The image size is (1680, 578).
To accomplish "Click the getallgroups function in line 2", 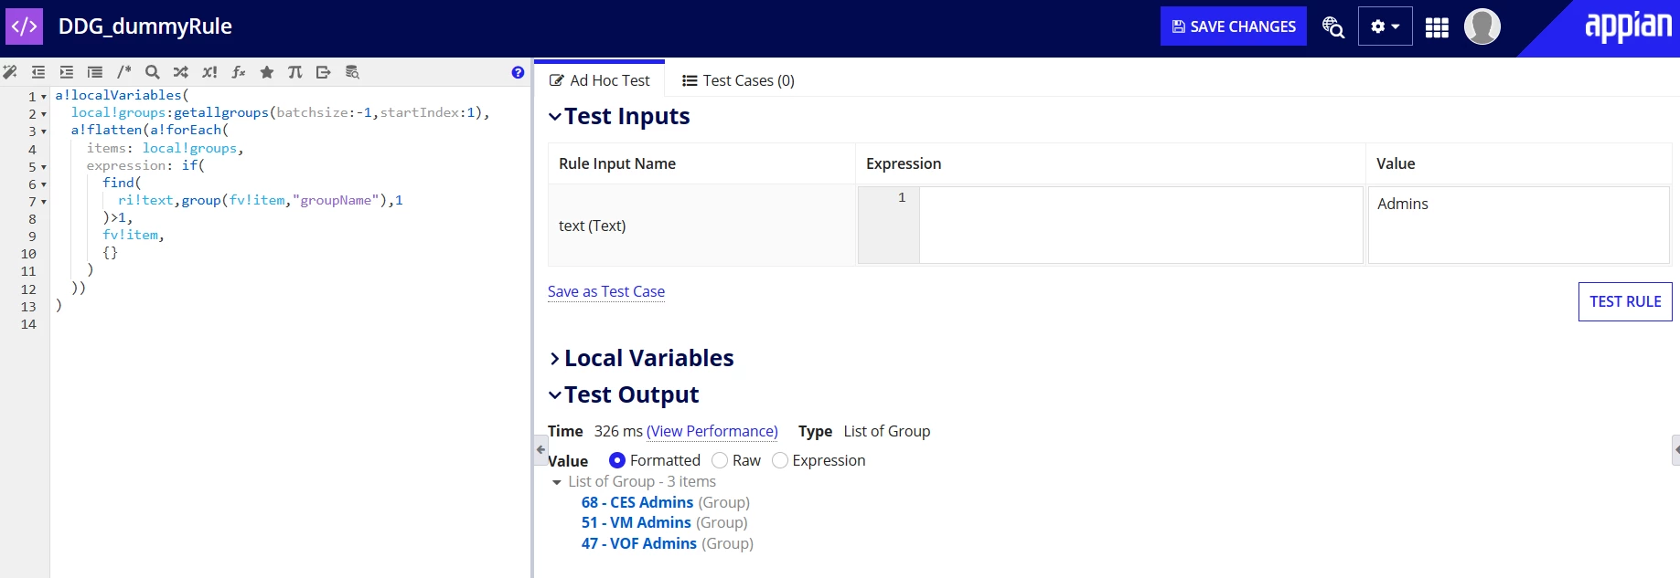I will click(x=221, y=112).
